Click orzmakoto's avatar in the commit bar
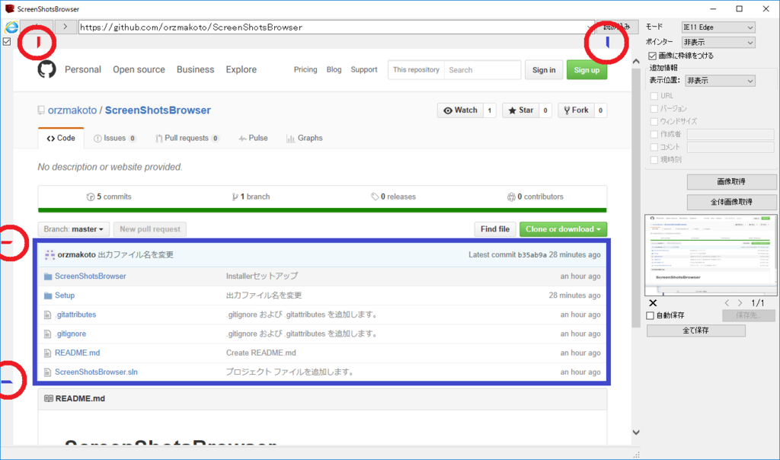This screenshot has height=460, width=780. pos(50,255)
